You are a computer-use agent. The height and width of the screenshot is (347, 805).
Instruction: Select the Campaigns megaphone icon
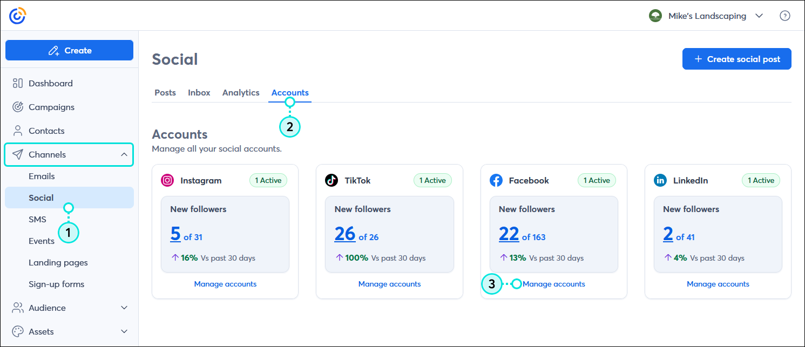pyautogui.click(x=17, y=107)
